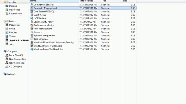Sort by the Size column header
The image size is (186, 104).
point(129,1)
